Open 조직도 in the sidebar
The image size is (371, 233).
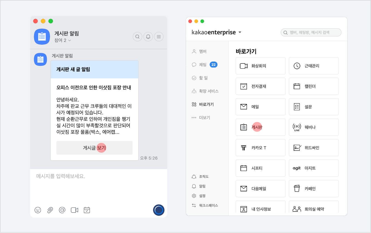pyautogui.click(x=200, y=177)
